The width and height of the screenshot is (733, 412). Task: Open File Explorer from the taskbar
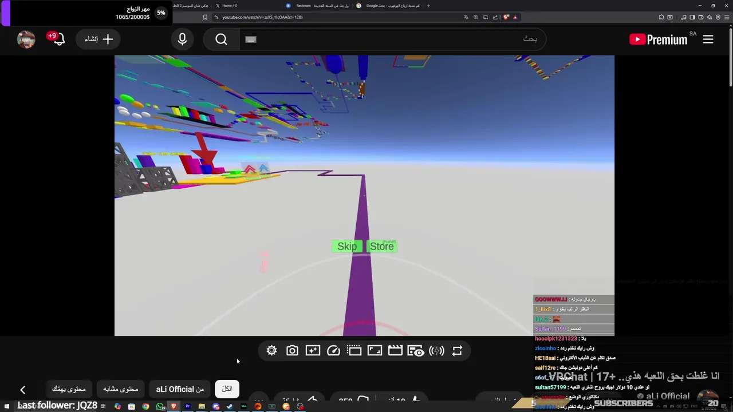click(x=202, y=406)
